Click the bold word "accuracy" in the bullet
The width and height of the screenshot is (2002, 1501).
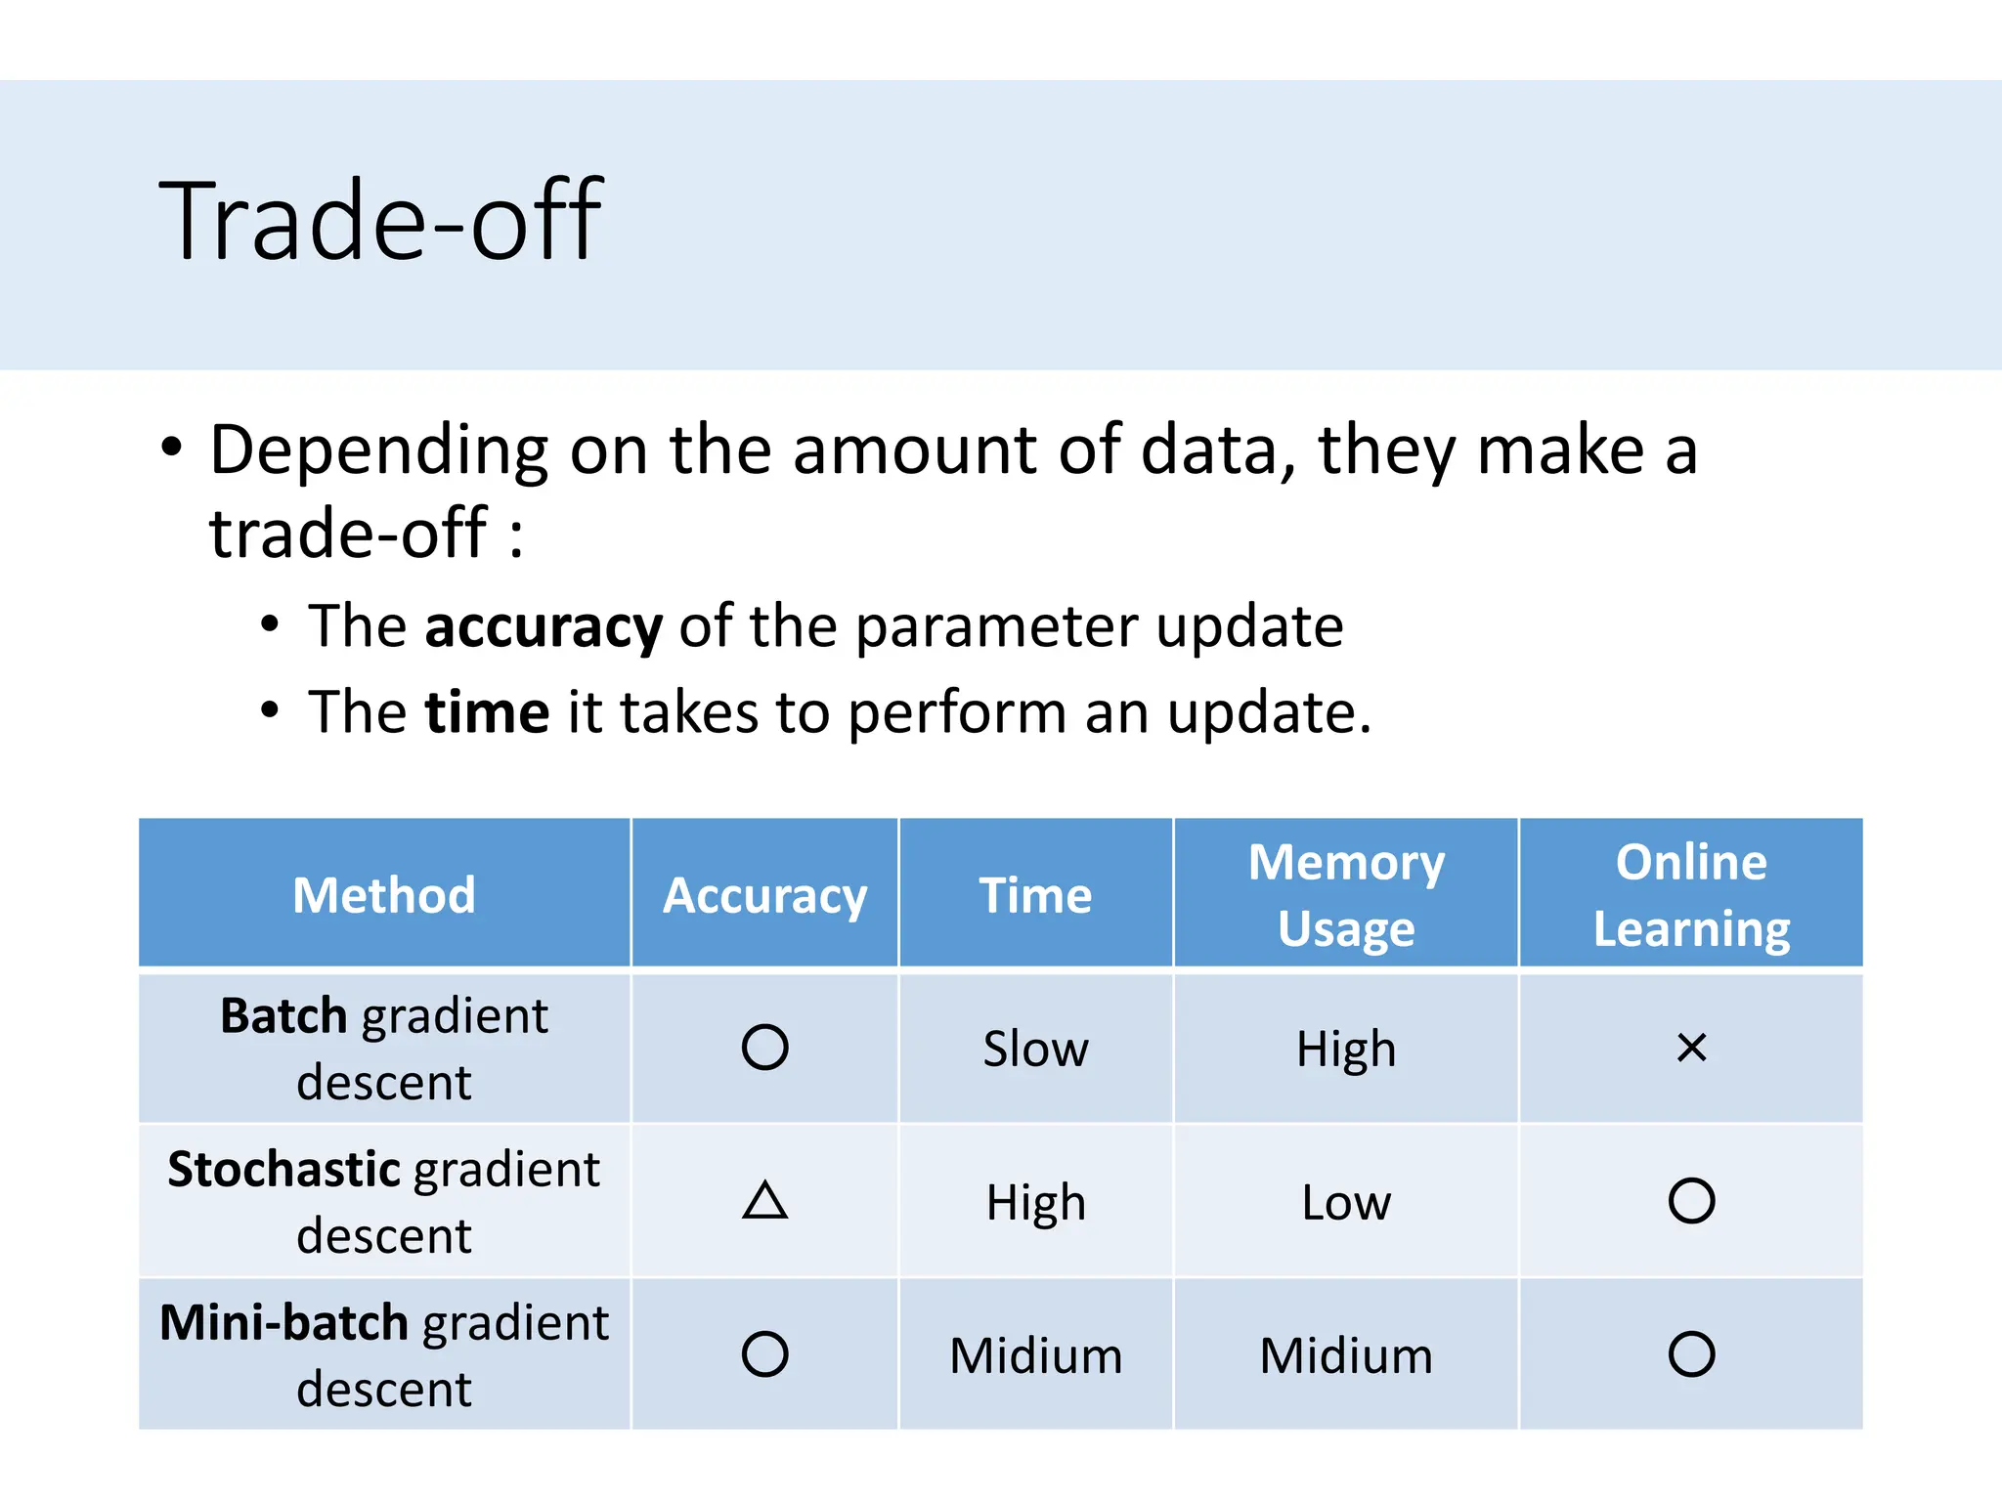[x=544, y=626]
